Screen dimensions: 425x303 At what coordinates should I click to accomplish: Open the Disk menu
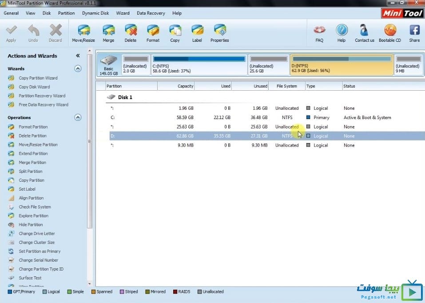point(47,13)
